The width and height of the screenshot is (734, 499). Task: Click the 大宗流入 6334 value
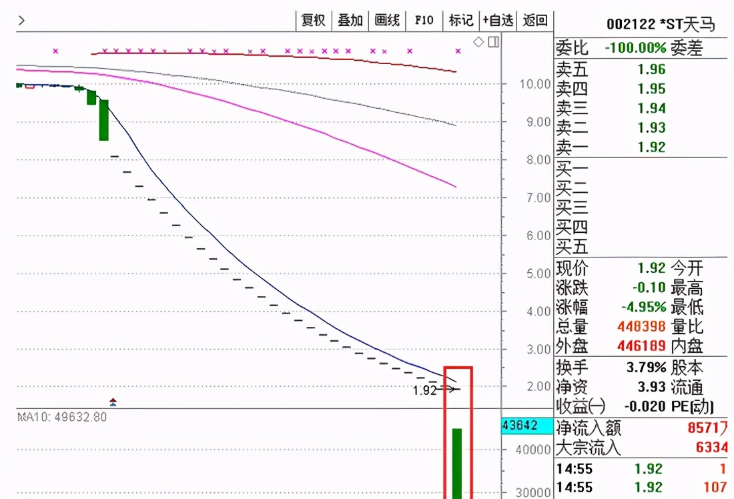[x=711, y=448]
